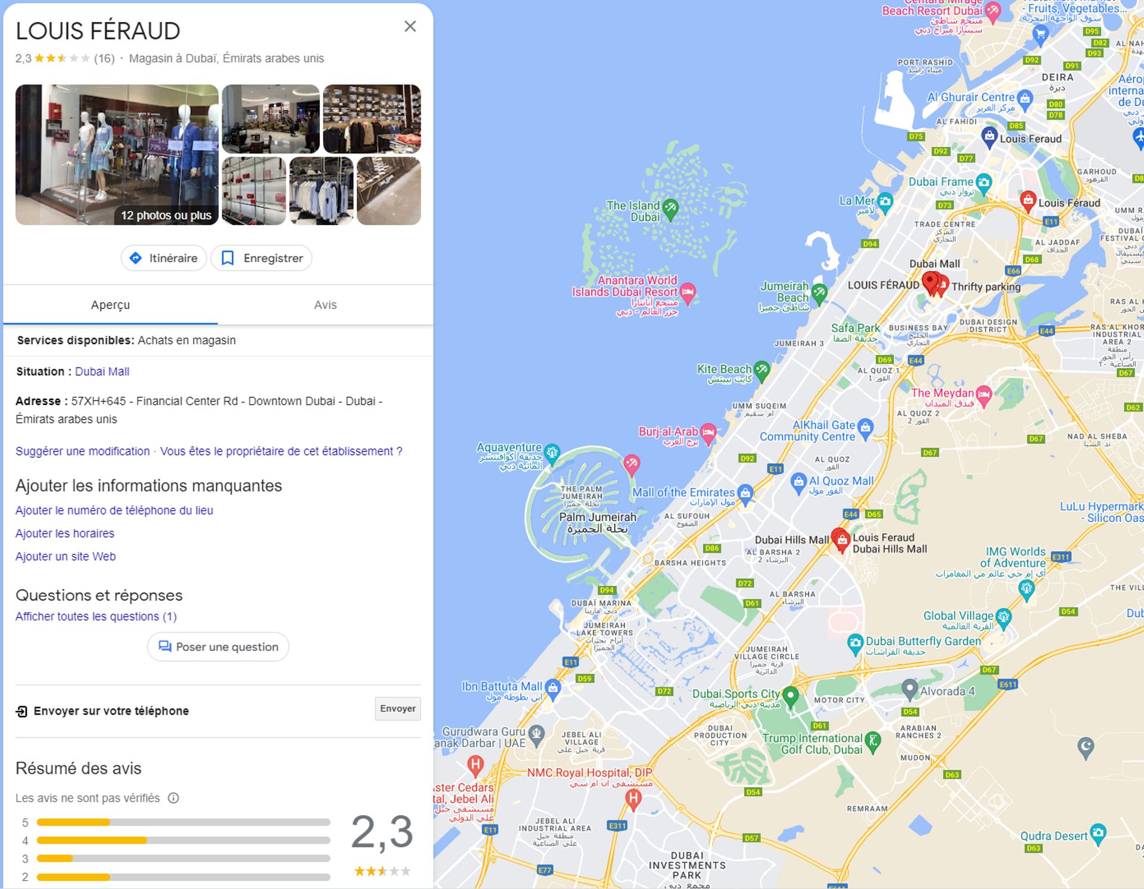The width and height of the screenshot is (1144, 889).
Task: Click the Kite Beach green pin
Action: [x=761, y=371]
